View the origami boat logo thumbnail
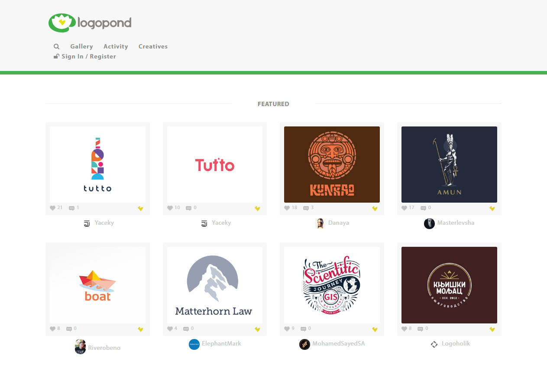Viewport: 547px width, 365px height. coord(97,285)
